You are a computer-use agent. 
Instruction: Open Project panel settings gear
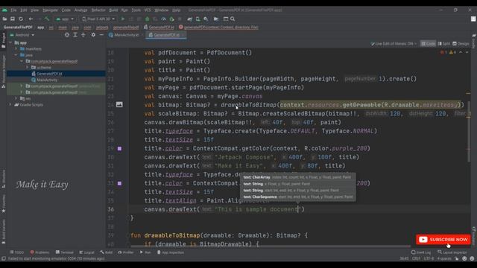[x=93, y=35]
